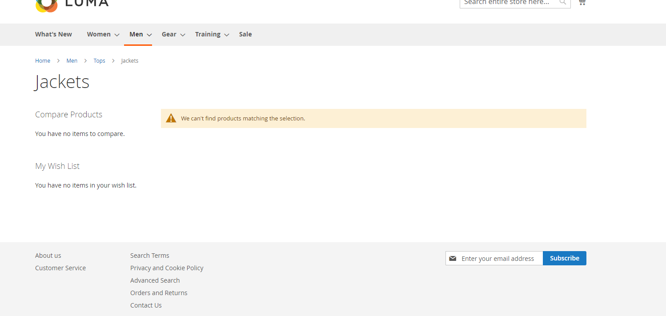Go to Orders and Returns
666x316 pixels.
[x=159, y=292]
